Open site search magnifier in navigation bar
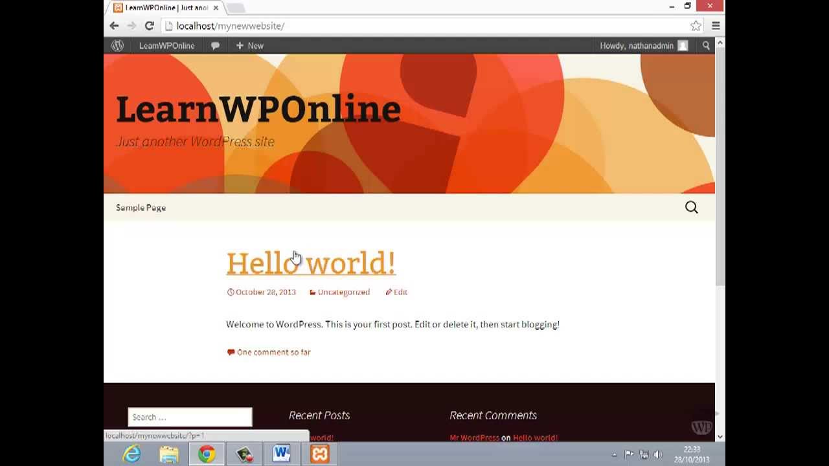 tap(692, 207)
